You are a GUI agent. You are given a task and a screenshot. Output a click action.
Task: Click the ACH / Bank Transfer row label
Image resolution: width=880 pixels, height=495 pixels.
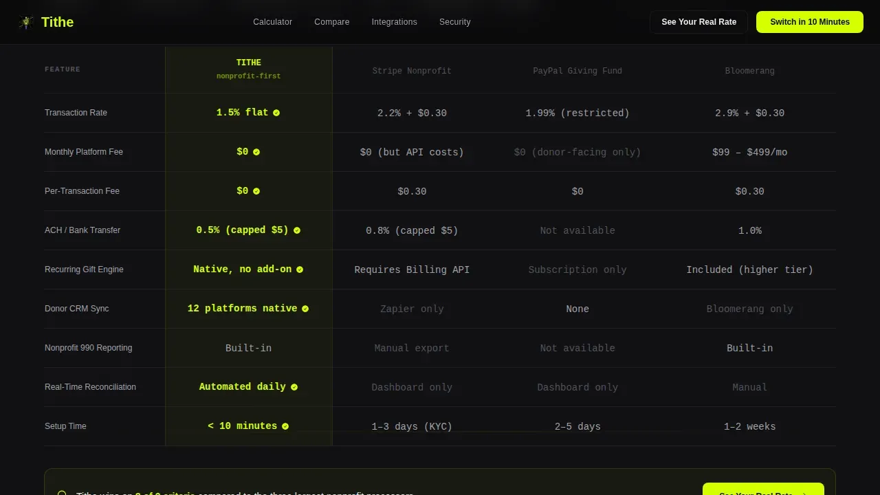(x=82, y=230)
